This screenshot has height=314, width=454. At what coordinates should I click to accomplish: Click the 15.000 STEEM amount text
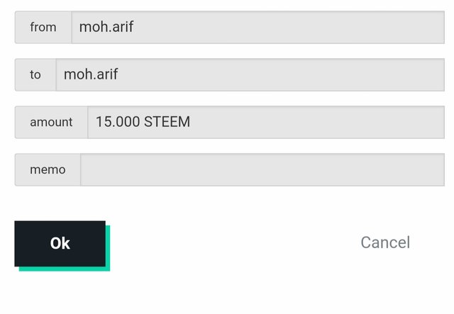pos(143,122)
